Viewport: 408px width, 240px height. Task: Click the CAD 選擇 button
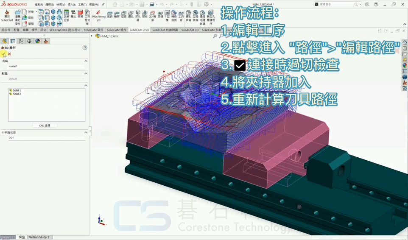(x=45, y=126)
